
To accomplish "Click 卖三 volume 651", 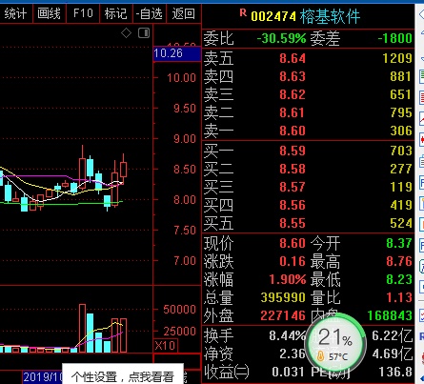I will (401, 94).
